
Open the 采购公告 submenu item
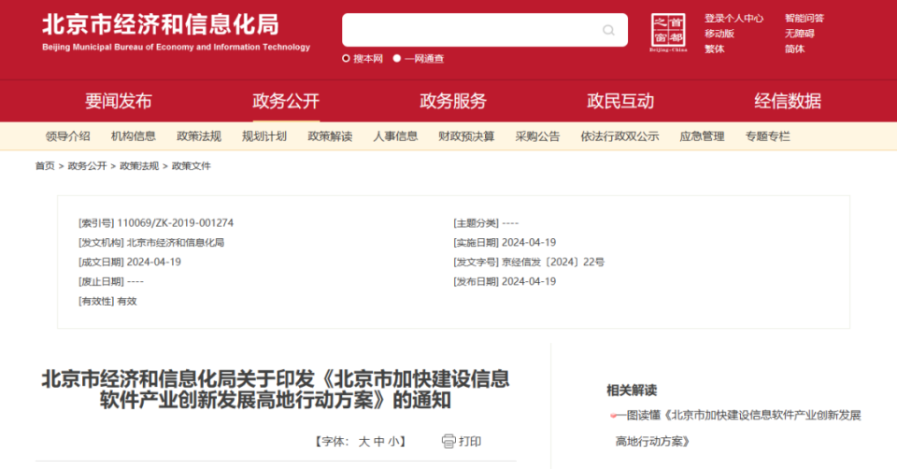[x=537, y=136]
